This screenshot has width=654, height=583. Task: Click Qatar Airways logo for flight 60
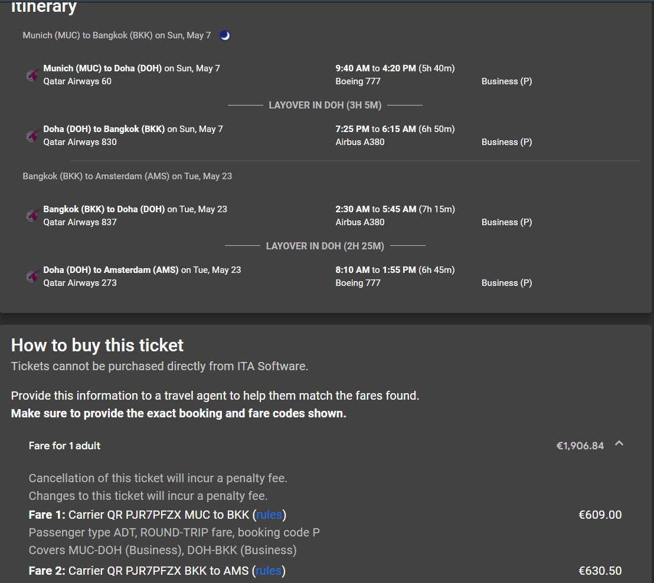[33, 74]
